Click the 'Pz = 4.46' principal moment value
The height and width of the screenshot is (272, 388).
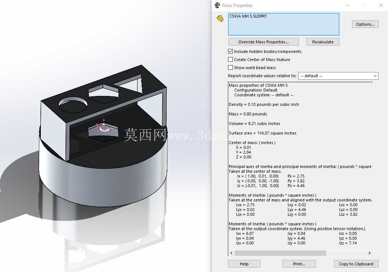coord(296,186)
